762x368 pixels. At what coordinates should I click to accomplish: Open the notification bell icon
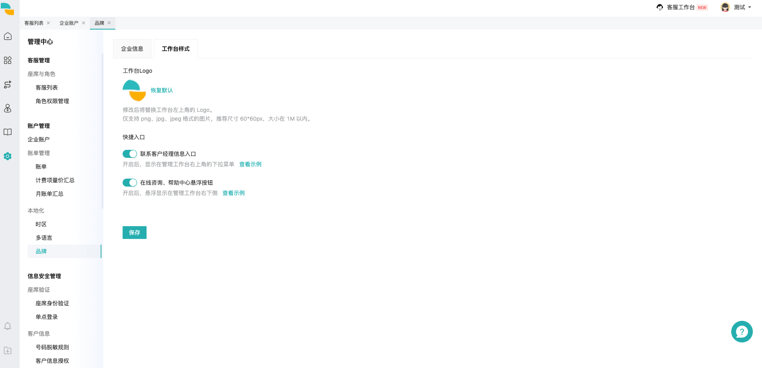(8, 326)
